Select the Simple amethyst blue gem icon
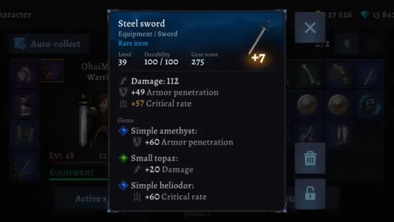Viewport: 394px width, 222px height. tap(123, 130)
